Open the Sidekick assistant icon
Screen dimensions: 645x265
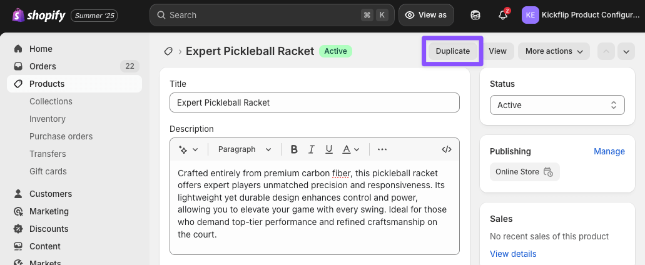(476, 15)
